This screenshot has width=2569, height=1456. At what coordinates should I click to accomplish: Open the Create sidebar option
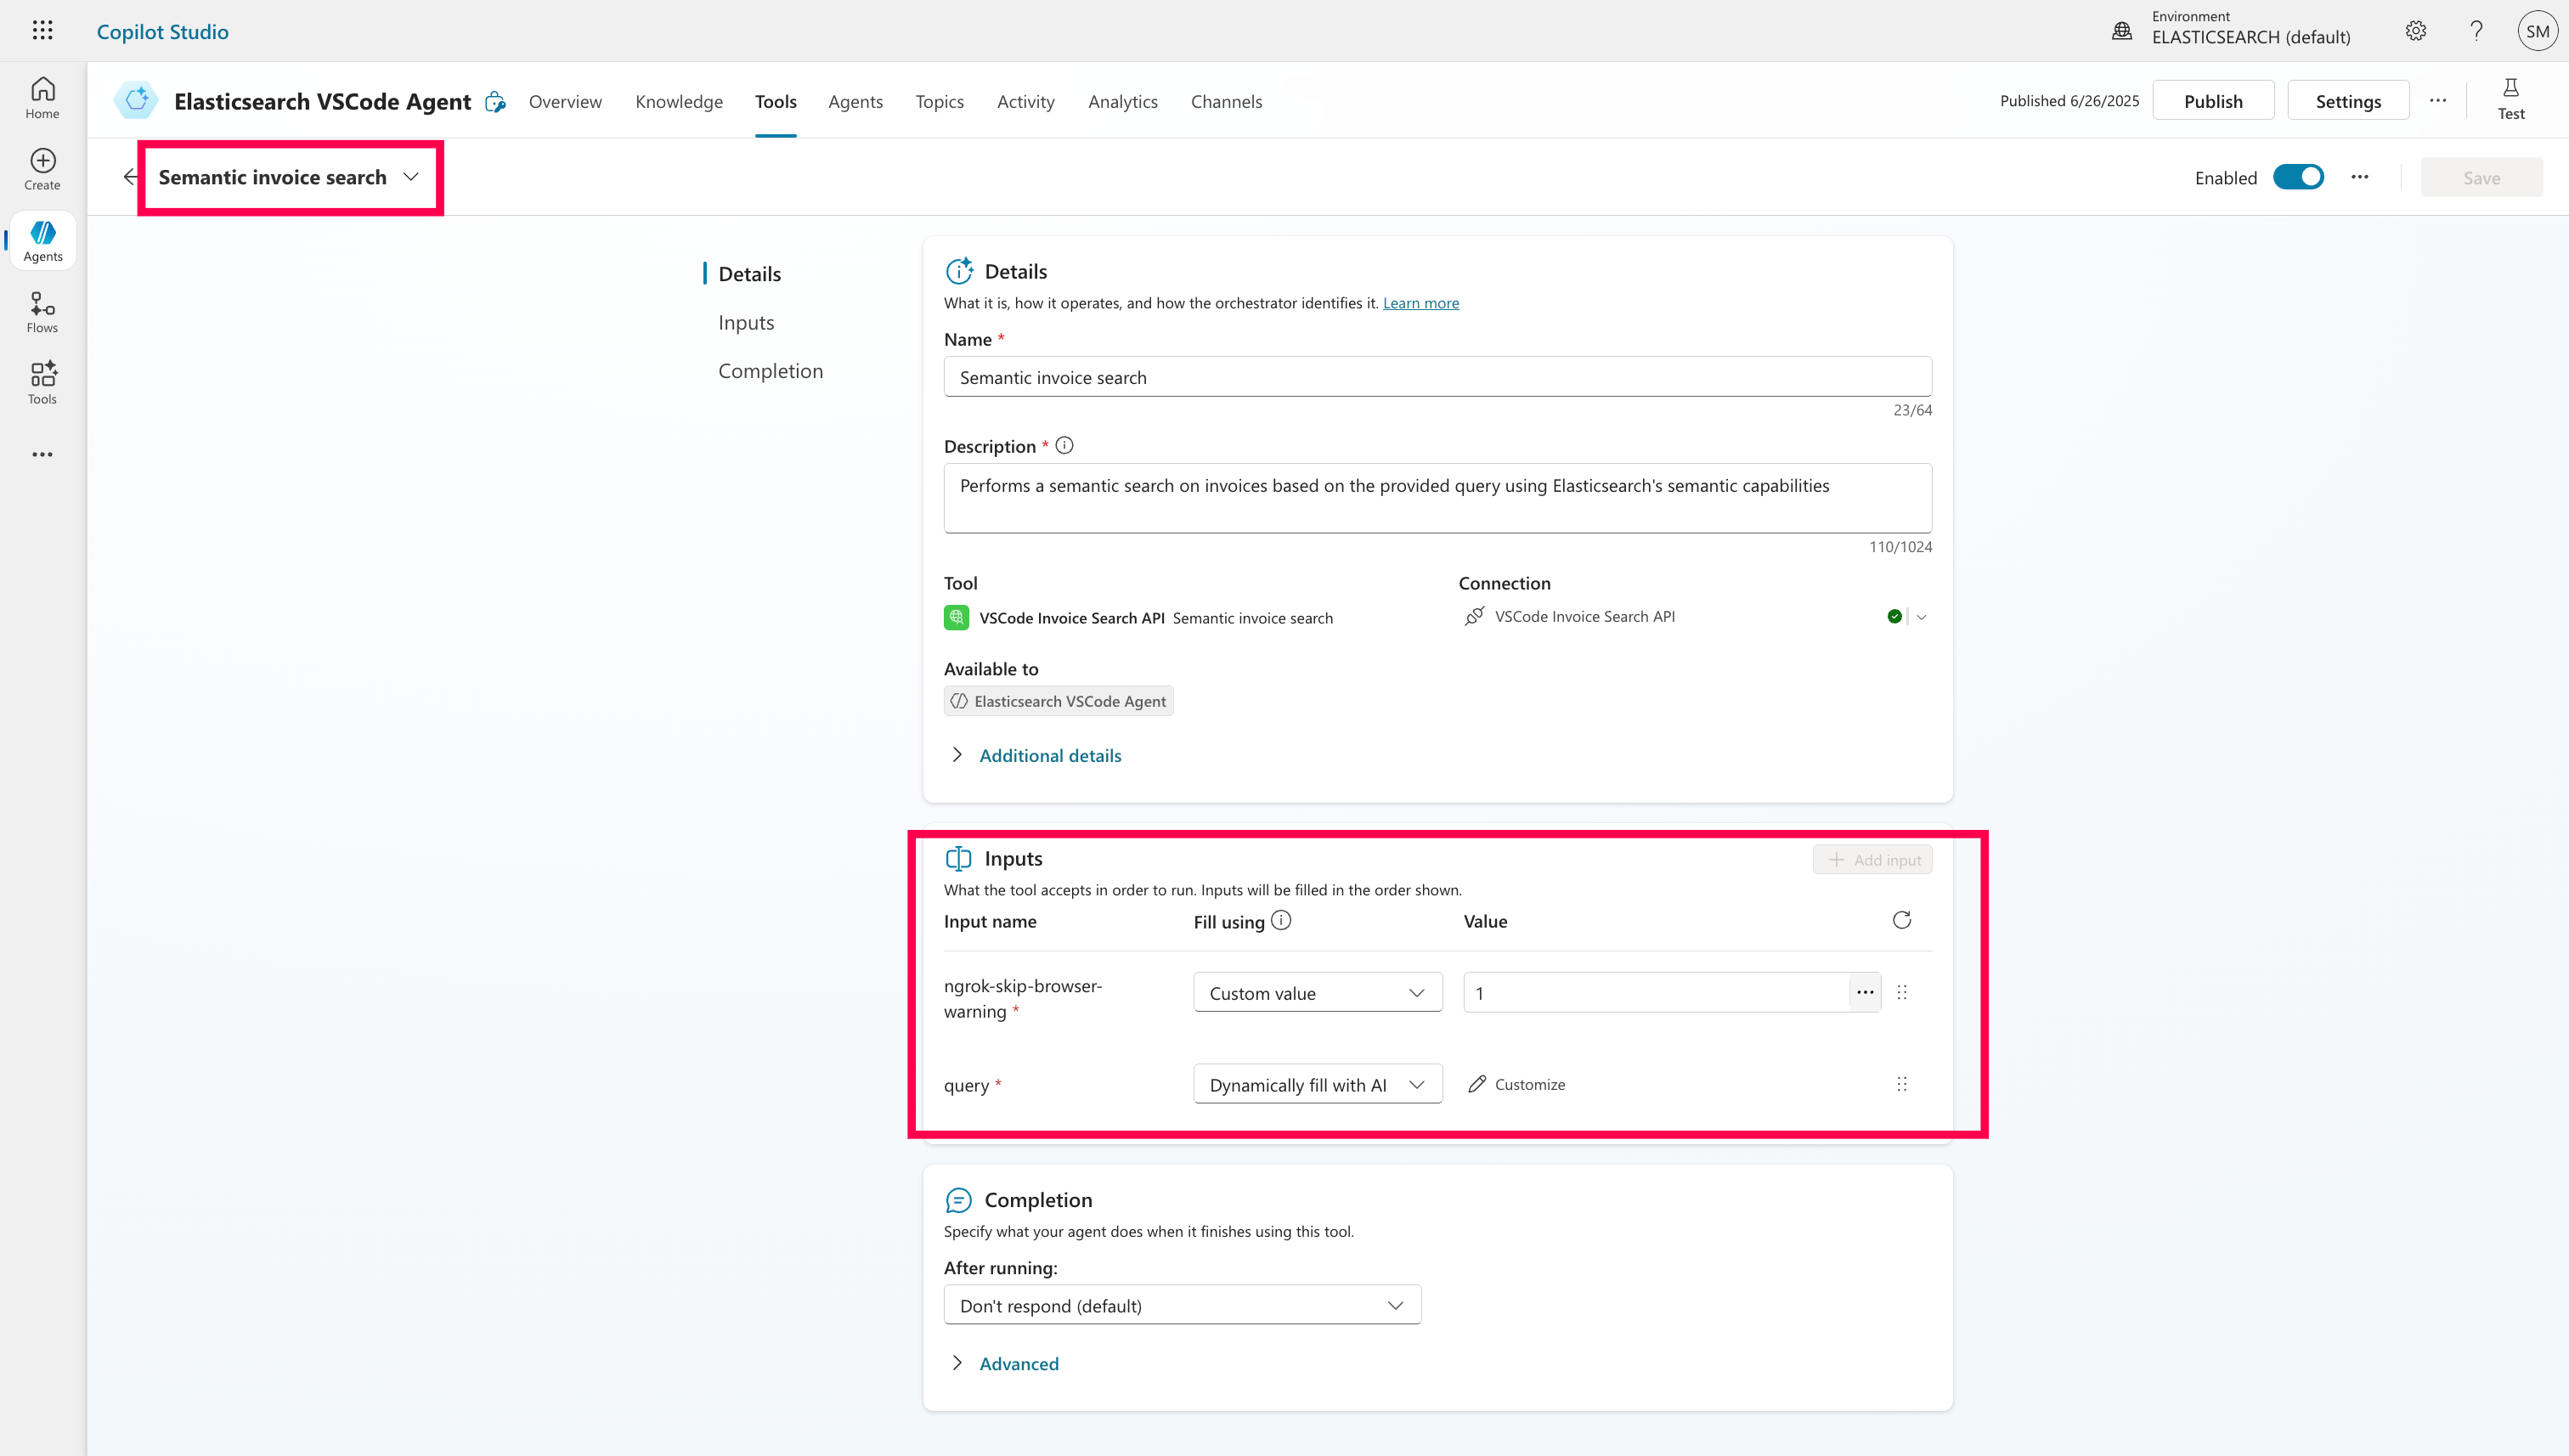pos(42,169)
